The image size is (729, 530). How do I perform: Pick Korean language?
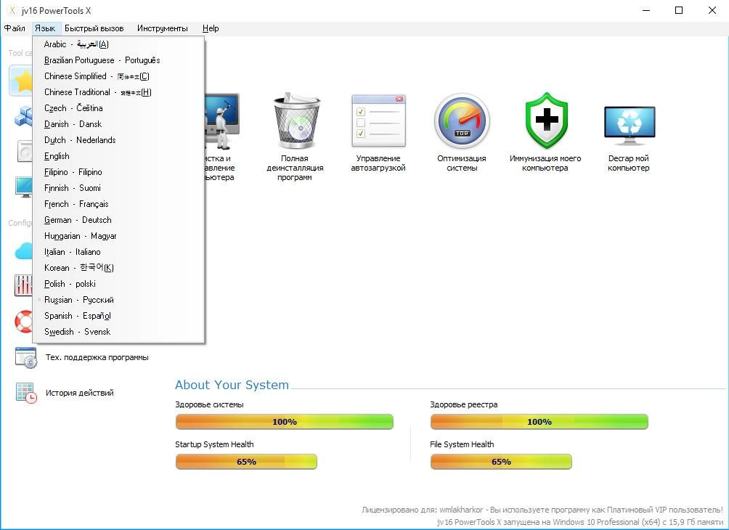(118, 268)
